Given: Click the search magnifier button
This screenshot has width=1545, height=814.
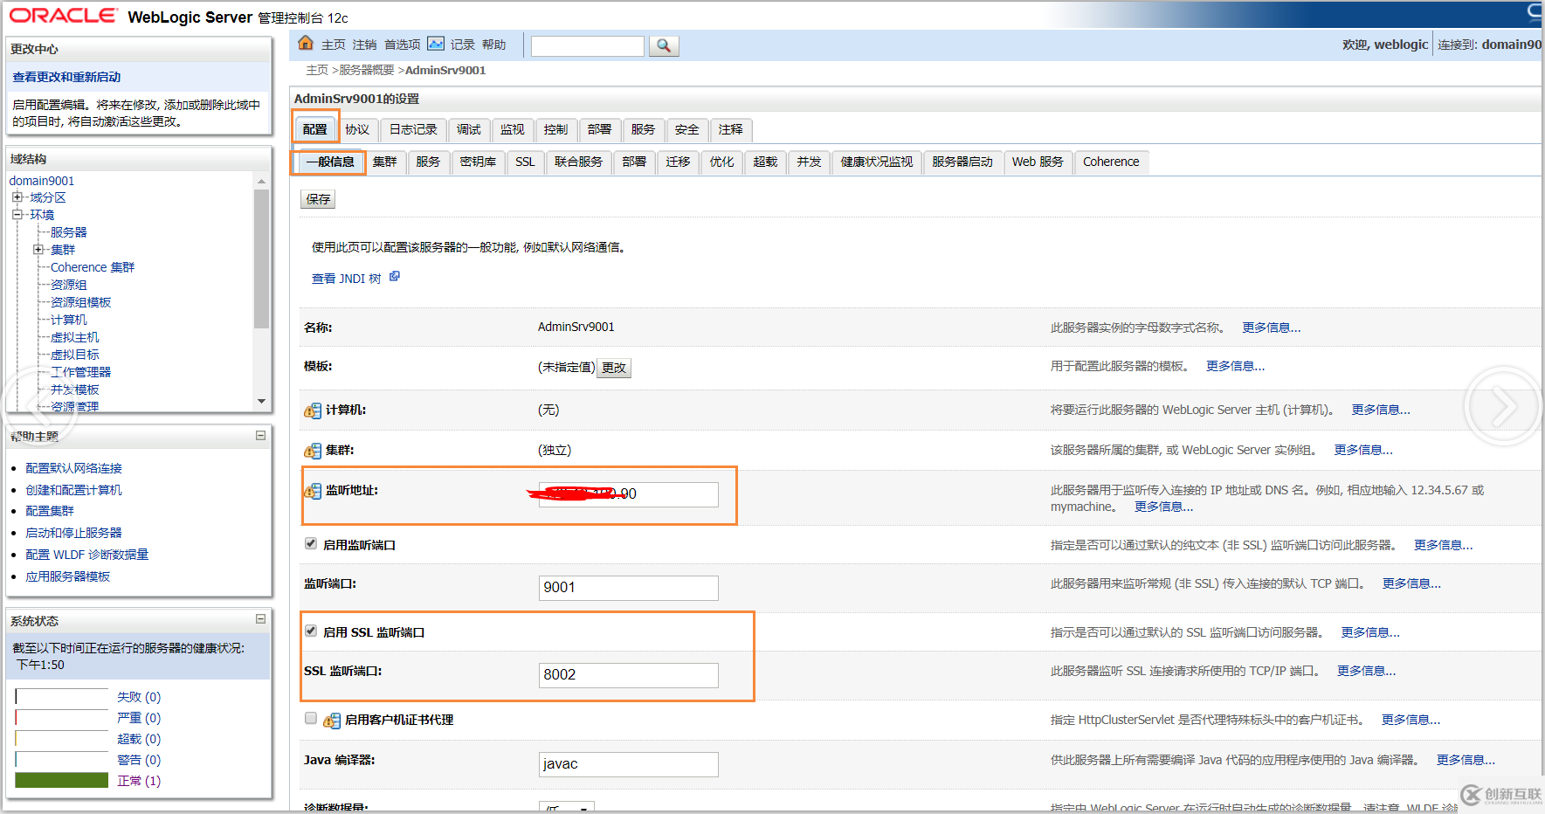Looking at the screenshot, I should (x=664, y=45).
